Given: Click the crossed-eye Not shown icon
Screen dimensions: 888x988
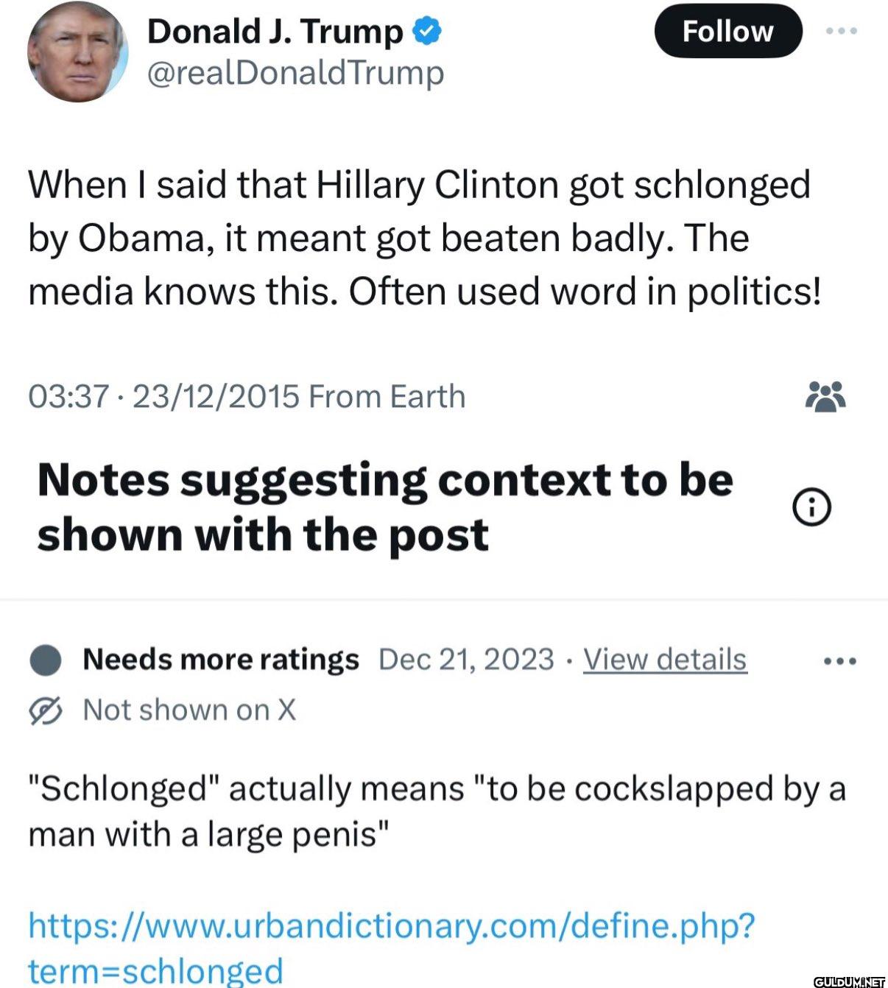Looking at the screenshot, I should tap(46, 710).
